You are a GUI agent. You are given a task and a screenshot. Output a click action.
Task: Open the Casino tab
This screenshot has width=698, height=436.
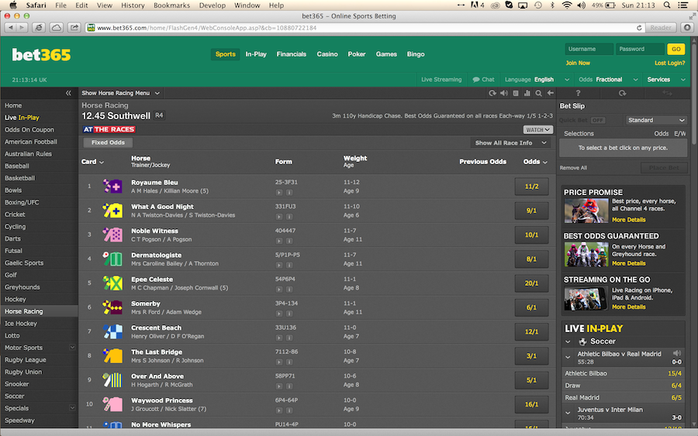tap(327, 54)
